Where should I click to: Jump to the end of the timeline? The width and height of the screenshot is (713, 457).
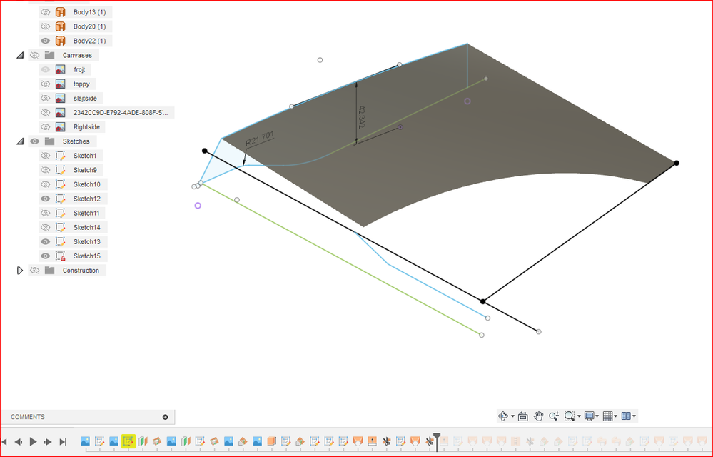64,441
